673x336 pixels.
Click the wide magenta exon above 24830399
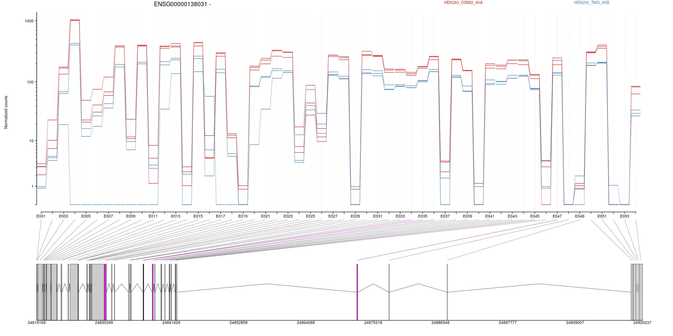point(105,292)
